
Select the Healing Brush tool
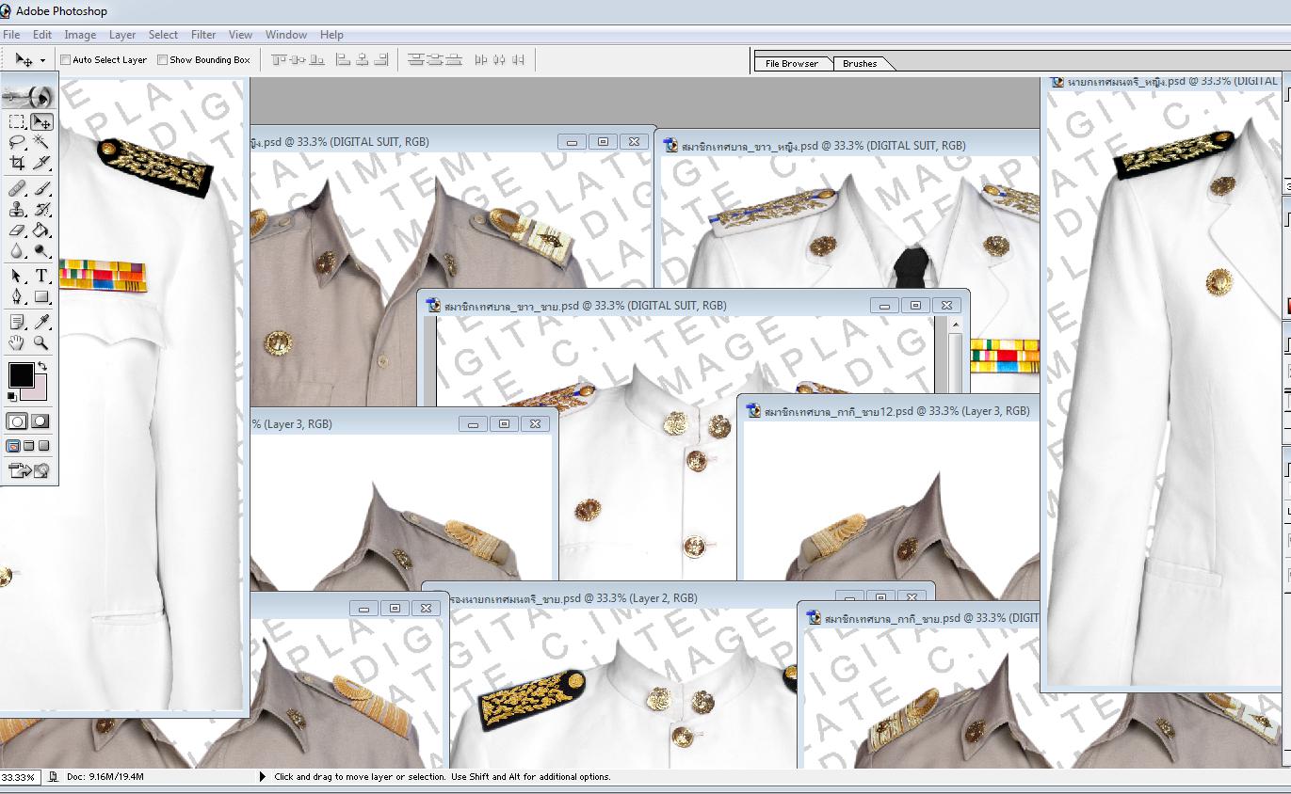click(x=17, y=188)
